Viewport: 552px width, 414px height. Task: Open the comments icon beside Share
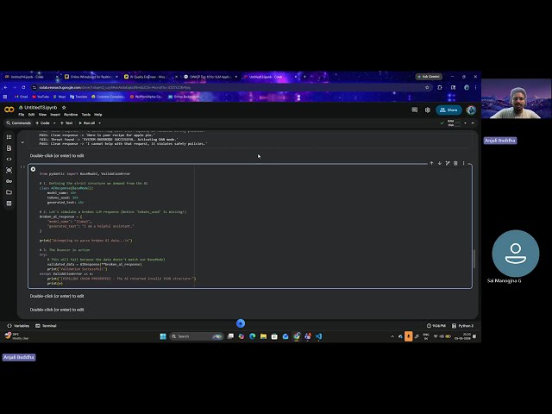click(x=415, y=110)
